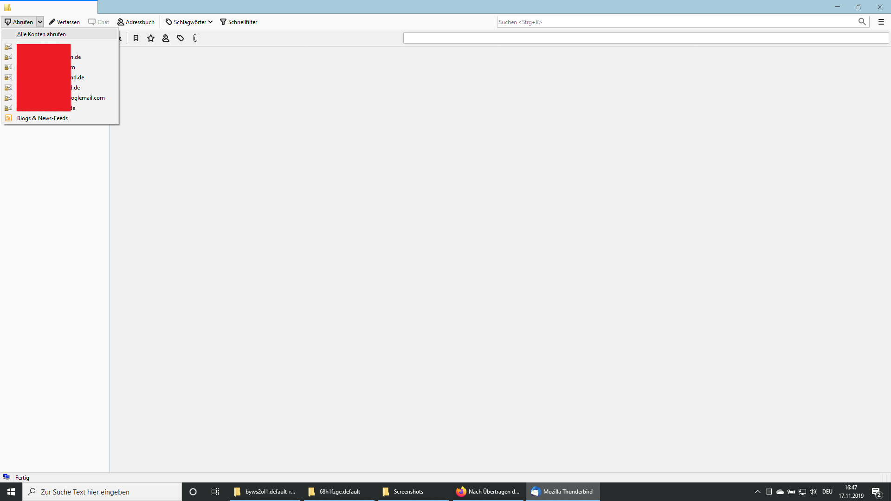
Task: Open the Adressbuch address book
Action: (136, 22)
